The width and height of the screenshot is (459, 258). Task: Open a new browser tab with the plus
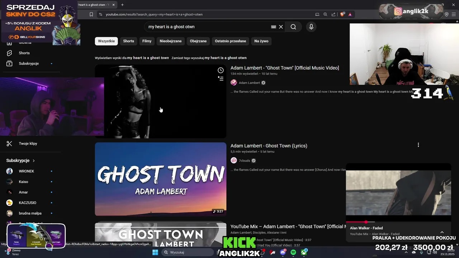tap(122, 5)
